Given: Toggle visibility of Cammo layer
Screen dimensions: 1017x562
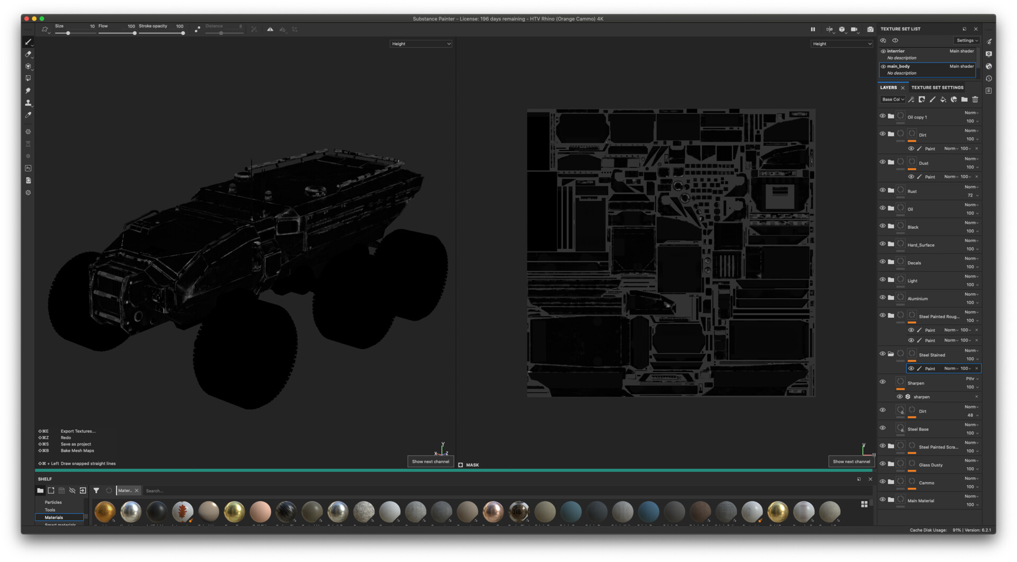Looking at the screenshot, I should [x=882, y=481].
